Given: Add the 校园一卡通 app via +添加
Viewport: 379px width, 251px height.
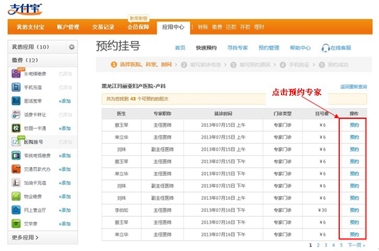Looking at the screenshot, I should coord(65,128).
